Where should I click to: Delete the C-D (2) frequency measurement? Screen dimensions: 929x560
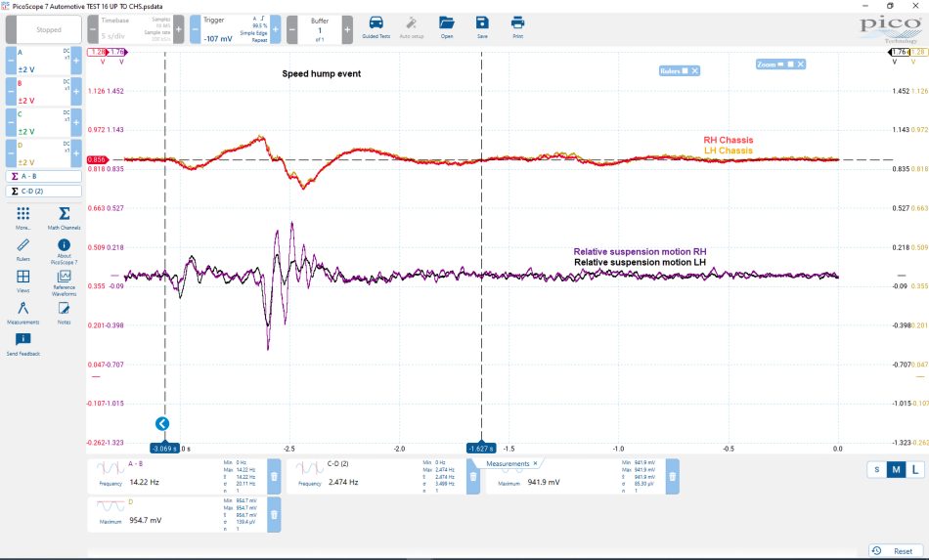[x=472, y=477]
